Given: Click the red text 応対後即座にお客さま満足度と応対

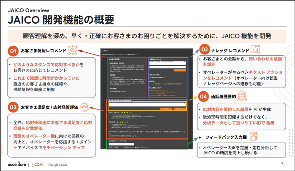Looking at the screenshot, I should pos(59,123).
